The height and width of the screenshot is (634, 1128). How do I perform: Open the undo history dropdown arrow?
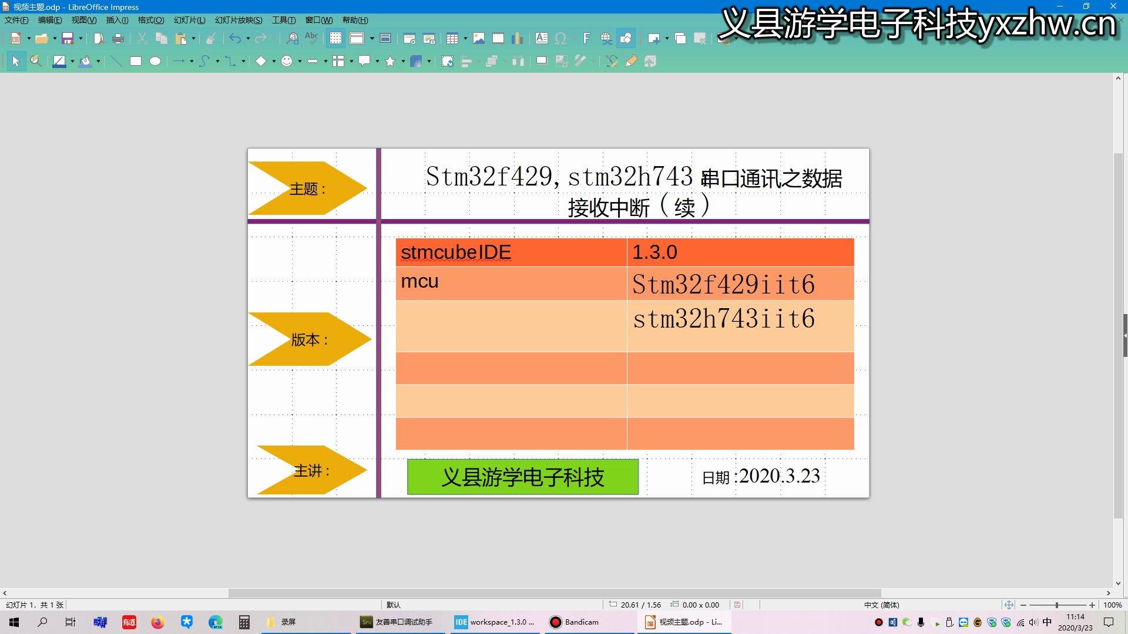pos(248,39)
